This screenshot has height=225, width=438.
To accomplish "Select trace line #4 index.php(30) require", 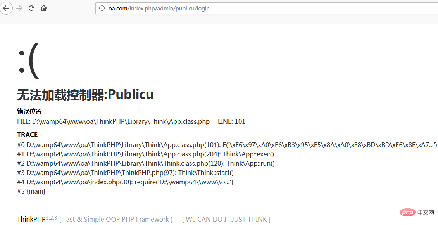I will coord(125,182).
